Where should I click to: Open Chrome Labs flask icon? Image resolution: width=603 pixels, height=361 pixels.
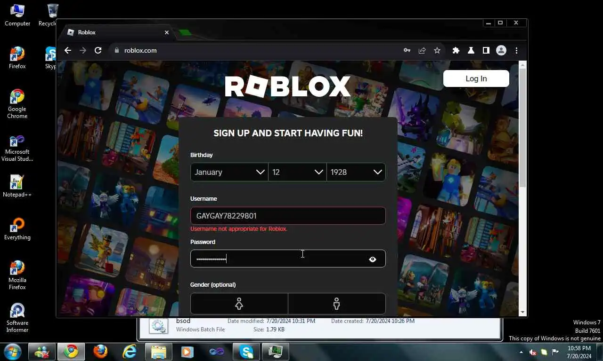(x=471, y=50)
